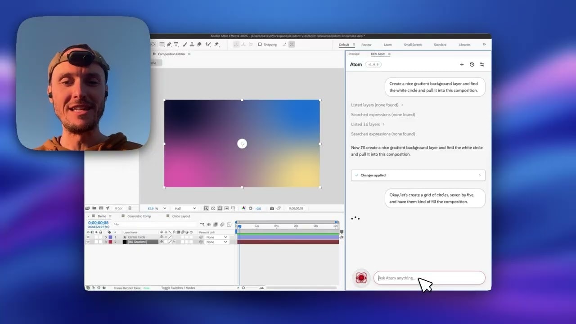Select the Brush tool

184,45
